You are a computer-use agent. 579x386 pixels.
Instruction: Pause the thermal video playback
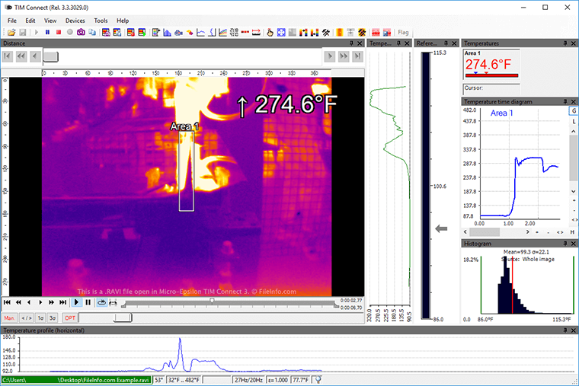(x=88, y=302)
